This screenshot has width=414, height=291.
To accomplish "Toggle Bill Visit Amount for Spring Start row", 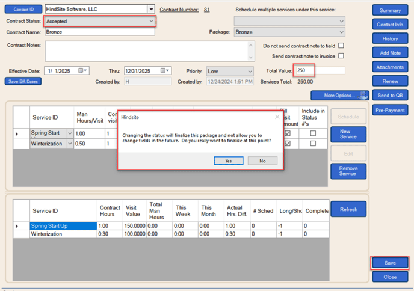I will [x=288, y=133].
